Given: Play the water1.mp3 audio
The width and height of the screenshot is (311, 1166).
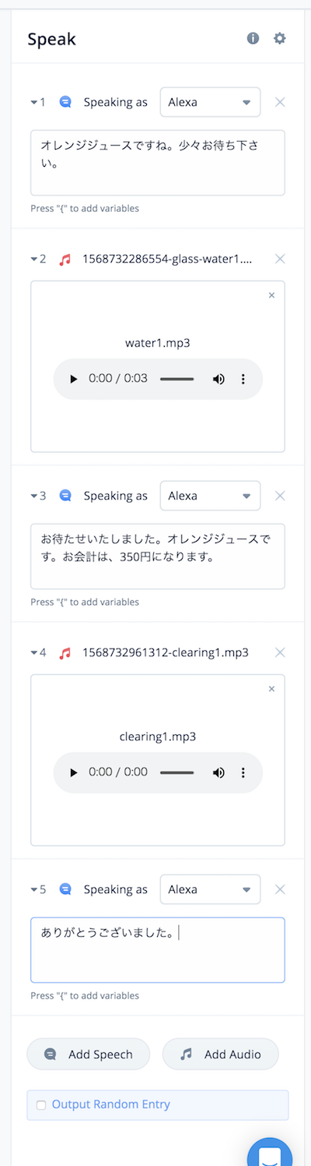Looking at the screenshot, I should [x=74, y=379].
